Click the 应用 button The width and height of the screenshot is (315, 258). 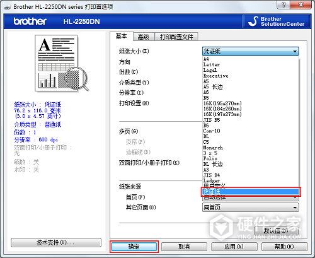[234, 247]
